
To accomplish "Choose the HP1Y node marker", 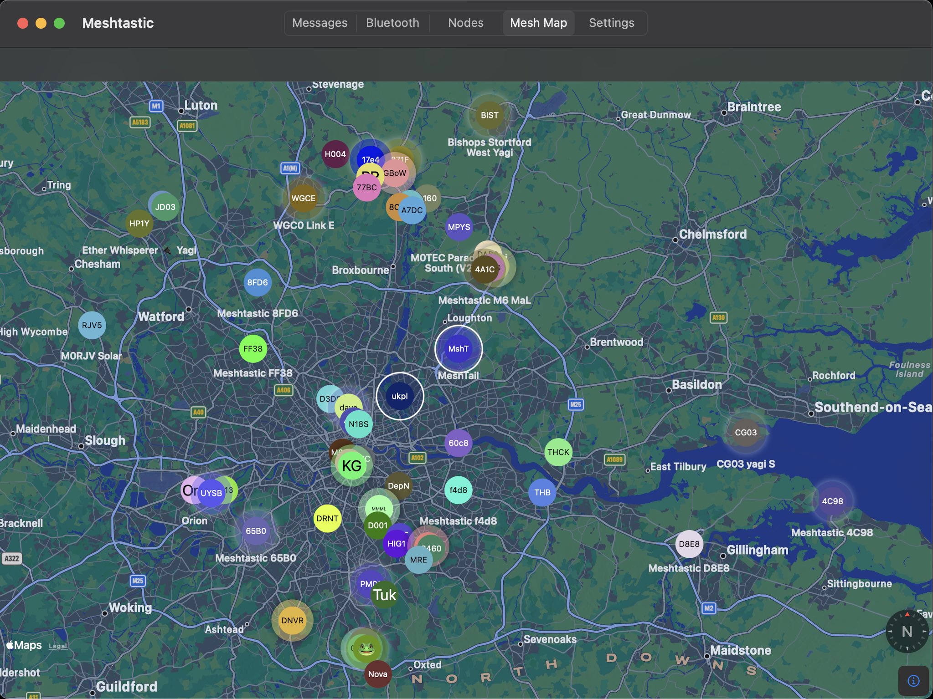I will pyautogui.click(x=139, y=224).
